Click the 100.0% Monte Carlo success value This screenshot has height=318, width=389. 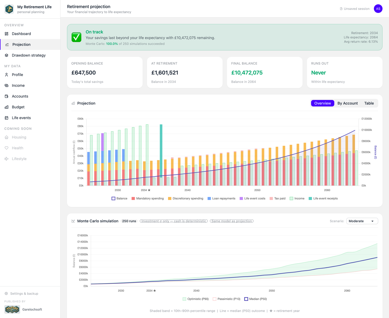[112, 44]
